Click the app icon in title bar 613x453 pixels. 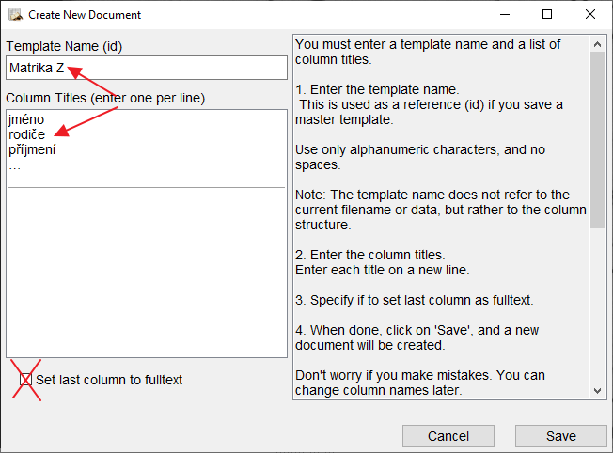pyautogui.click(x=15, y=14)
